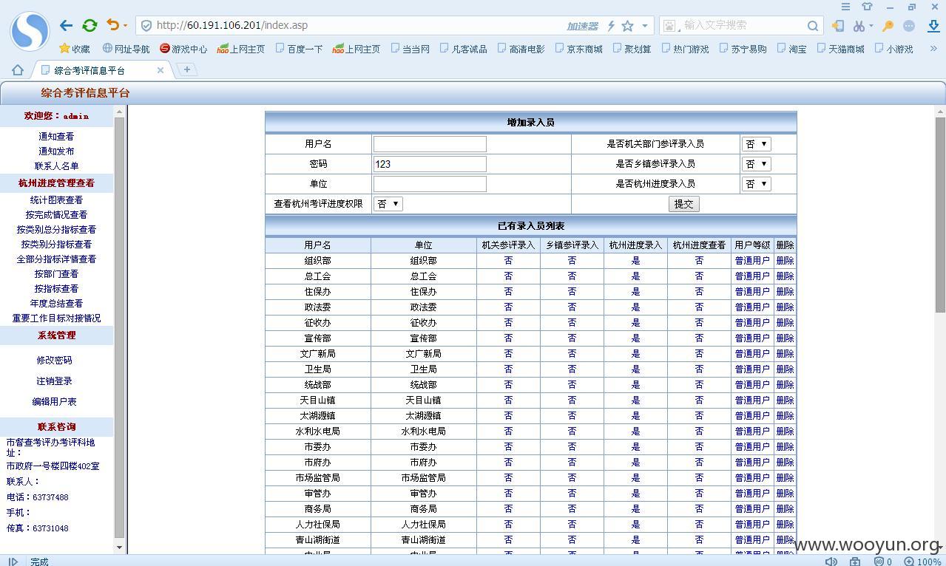Image resolution: width=946 pixels, height=566 pixels.
Task: Click sidebar scrollbar down arrow
Action: 120,548
